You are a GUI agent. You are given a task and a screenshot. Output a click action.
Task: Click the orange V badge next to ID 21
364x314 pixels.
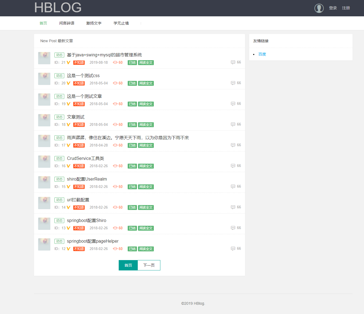tap(68, 62)
